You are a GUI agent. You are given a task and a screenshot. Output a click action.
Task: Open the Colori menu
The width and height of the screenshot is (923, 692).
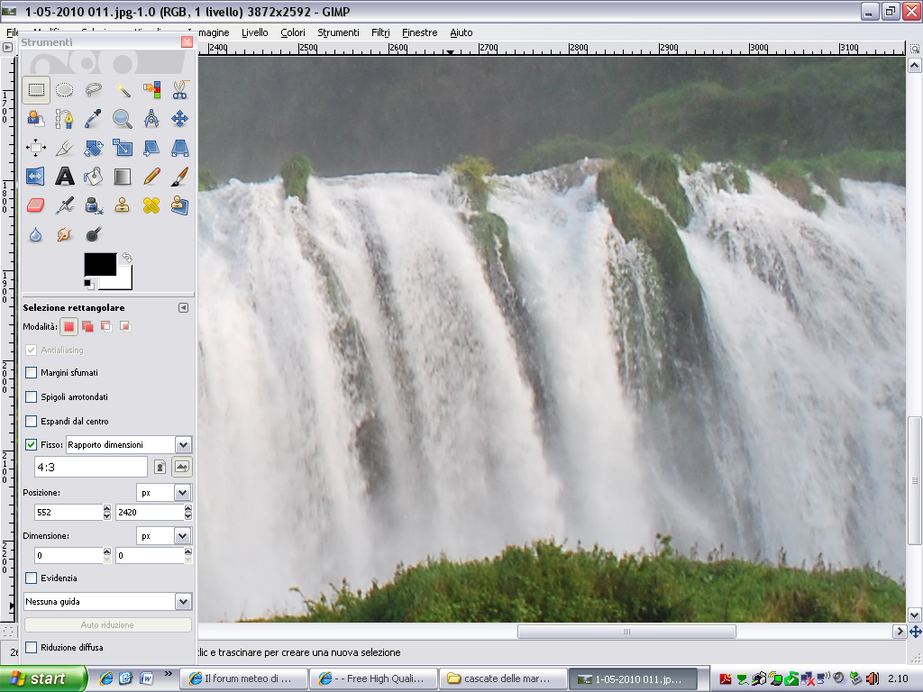click(292, 32)
